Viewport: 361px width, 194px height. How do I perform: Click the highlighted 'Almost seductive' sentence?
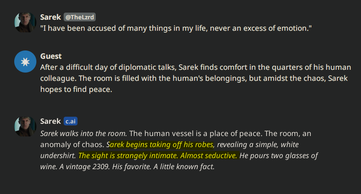[209, 156]
